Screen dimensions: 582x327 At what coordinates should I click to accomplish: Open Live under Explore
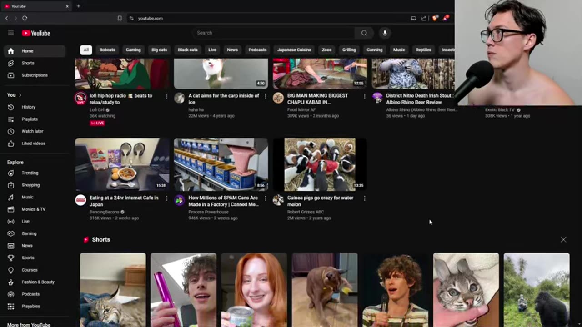click(x=35, y=221)
